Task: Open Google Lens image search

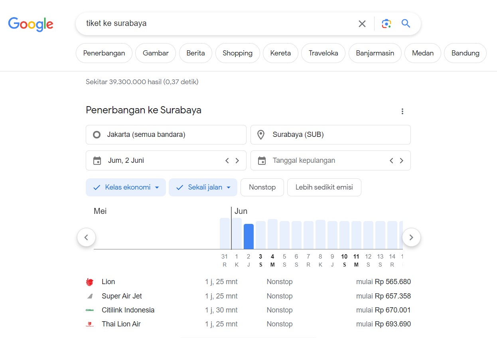Action: [x=386, y=24]
